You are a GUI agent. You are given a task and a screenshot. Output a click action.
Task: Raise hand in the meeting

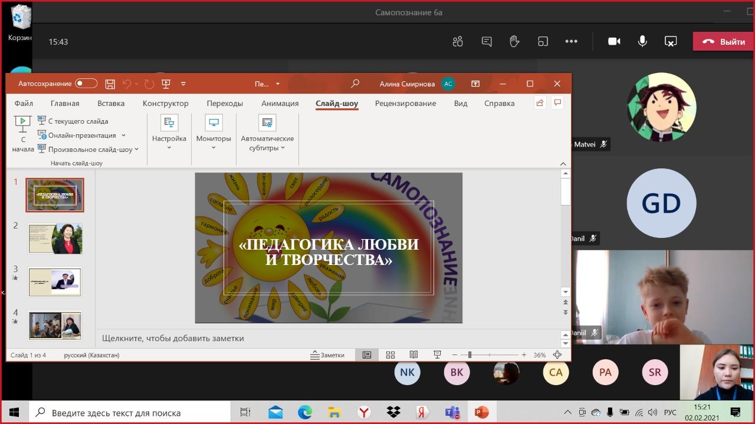pos(514,41)
